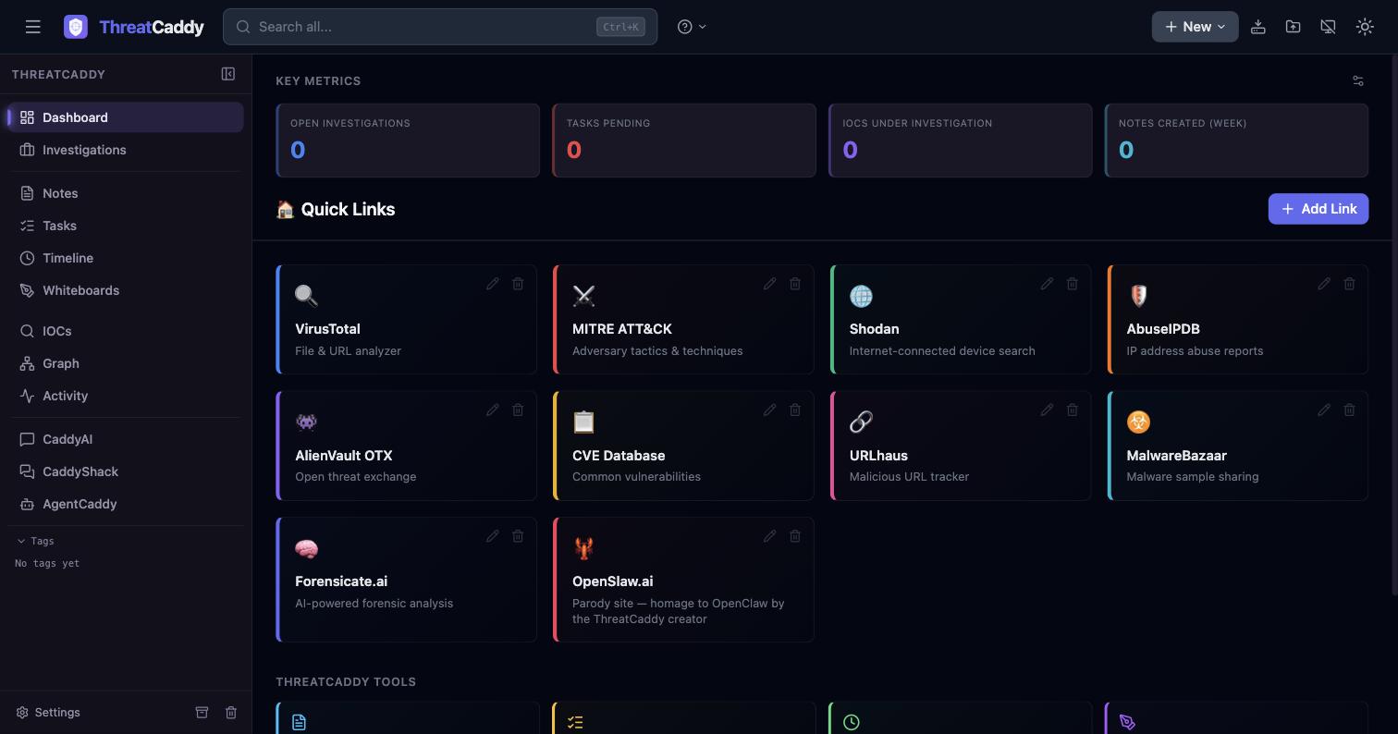The height and width of the screenshot is (734, 1398).
Task: Collapse the sidebar panel icon
Action: click(228, 74)
